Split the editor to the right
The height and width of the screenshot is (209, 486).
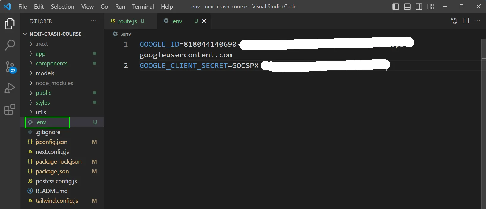pyautogui.click(x=466, y=21)
